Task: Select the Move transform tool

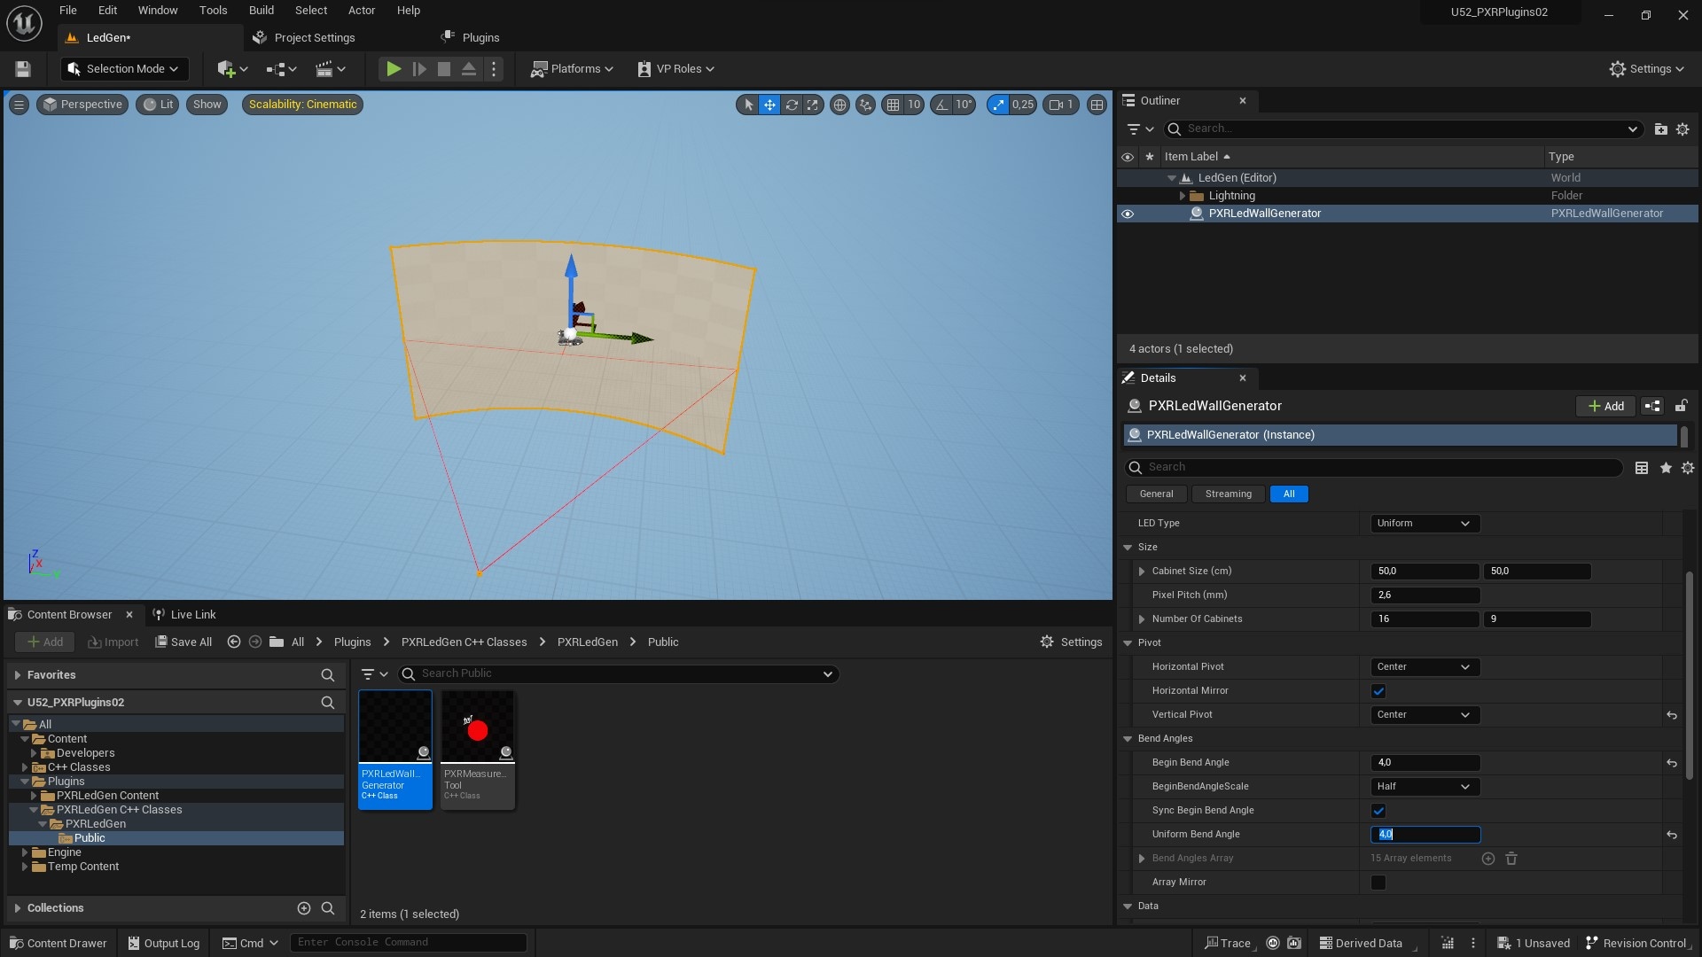Action: tap(769, 104)
